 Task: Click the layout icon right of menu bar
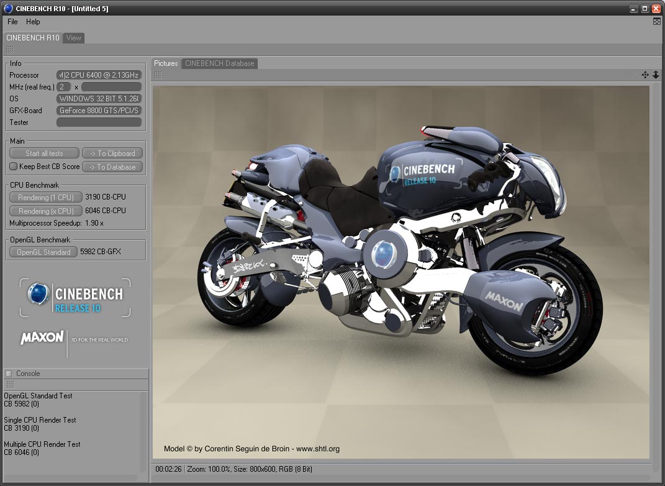[x=656, y=21]
